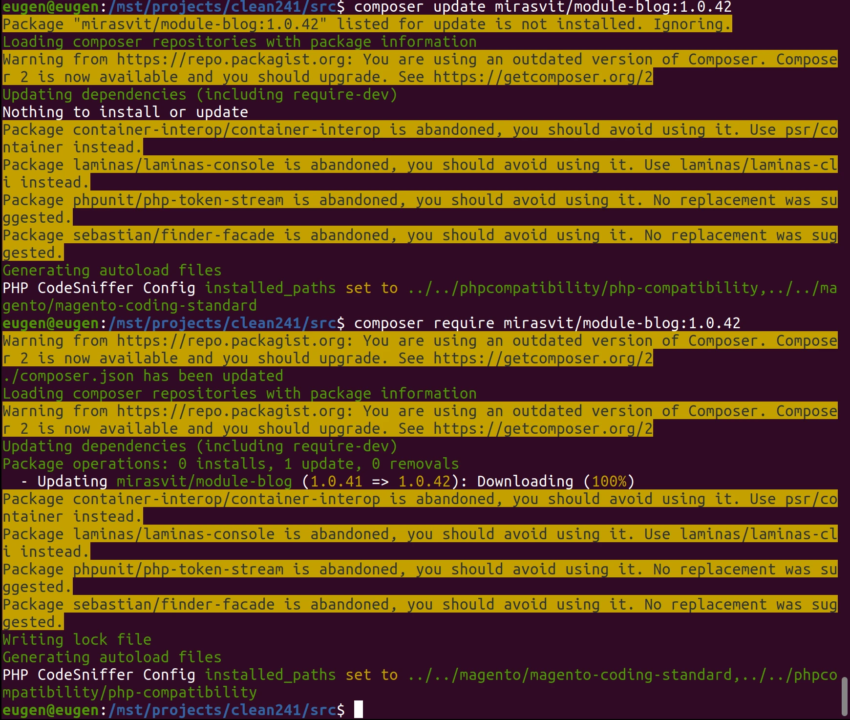The width and height of the screenshot is (850, 720).
Task: Click the first 'sebastian/finder-facade is abandoned' warning
Action: [x=420, y=244]
